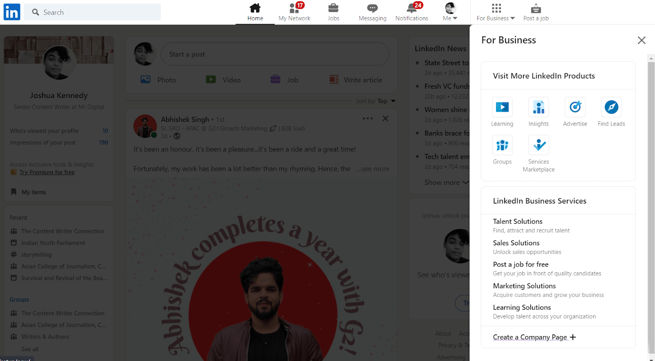The width and height of the screenshot is (655, 361).
Task: View impressions of your post
Action: point(59,143)
